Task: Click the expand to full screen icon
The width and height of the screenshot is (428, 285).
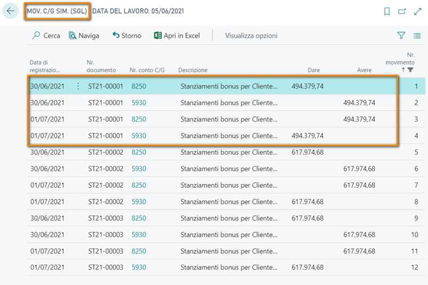Action: tap(417, 11)
